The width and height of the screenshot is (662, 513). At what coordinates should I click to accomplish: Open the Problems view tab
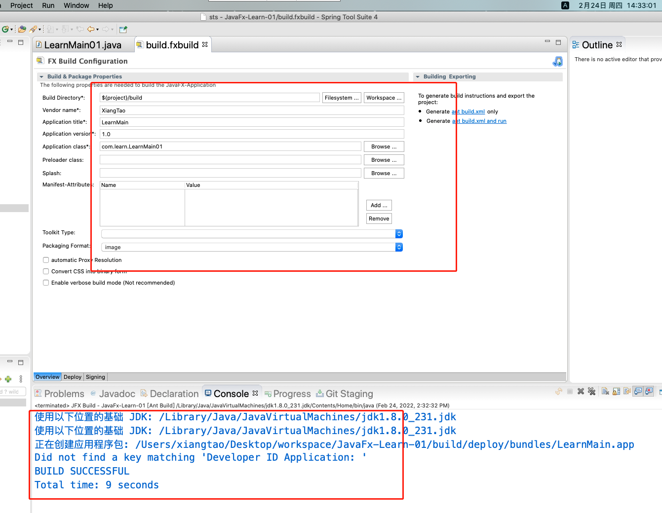point(60,394)
